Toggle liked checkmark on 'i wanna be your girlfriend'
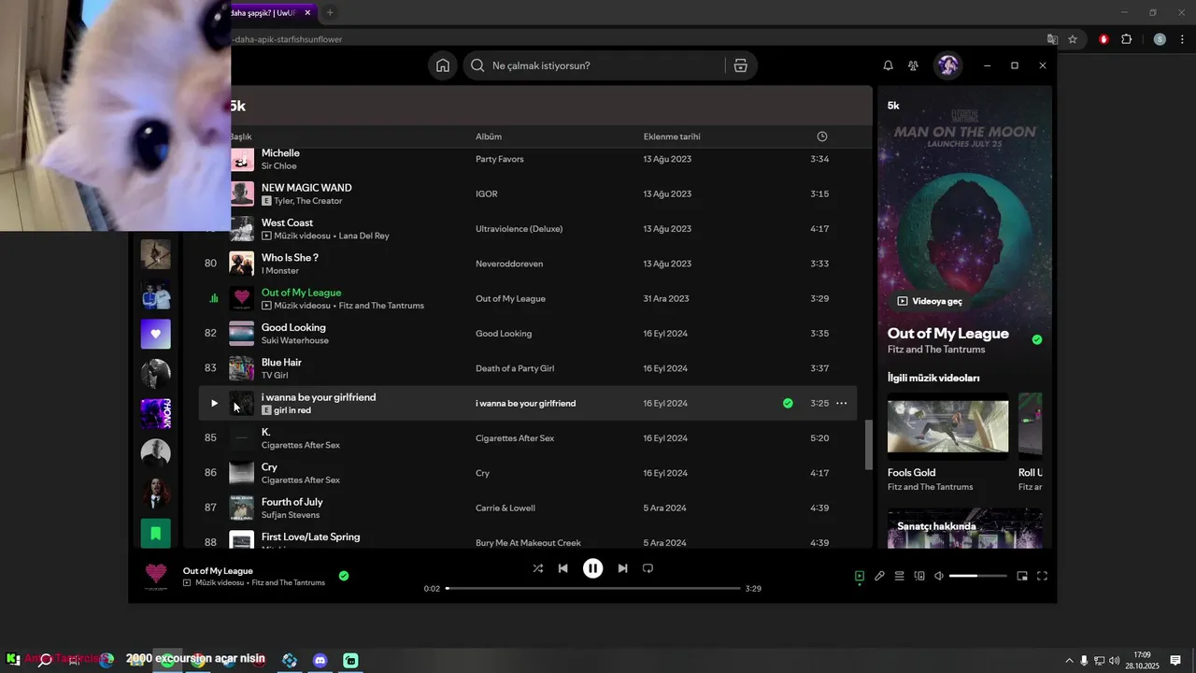Viewport: 1196px width, 673px height. point(788,403)
